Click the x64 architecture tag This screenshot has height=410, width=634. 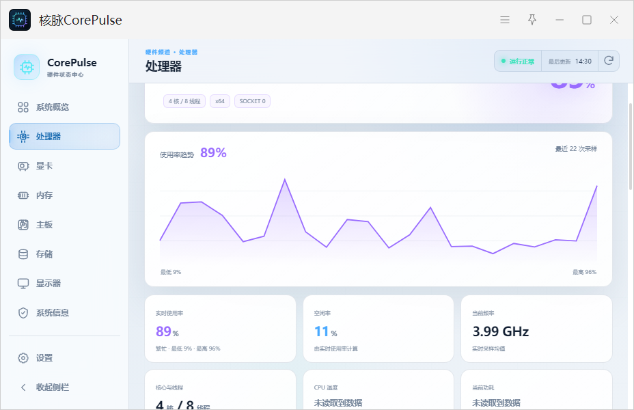point(220,101)
